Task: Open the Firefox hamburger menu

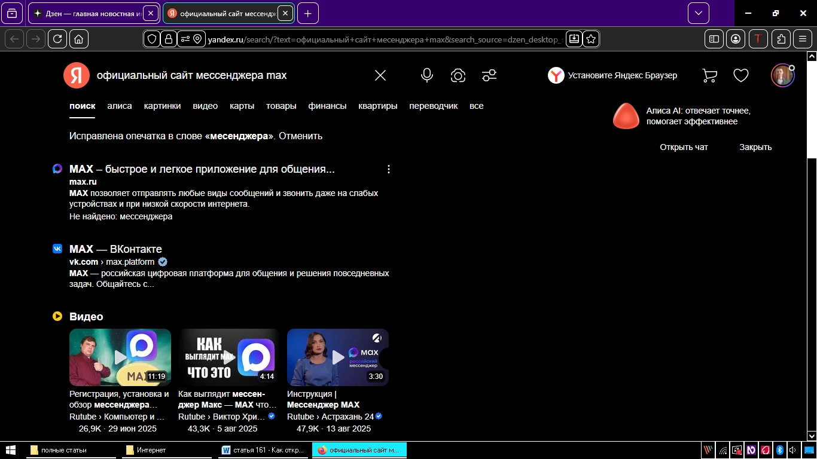Action: [x=803, y=39]
